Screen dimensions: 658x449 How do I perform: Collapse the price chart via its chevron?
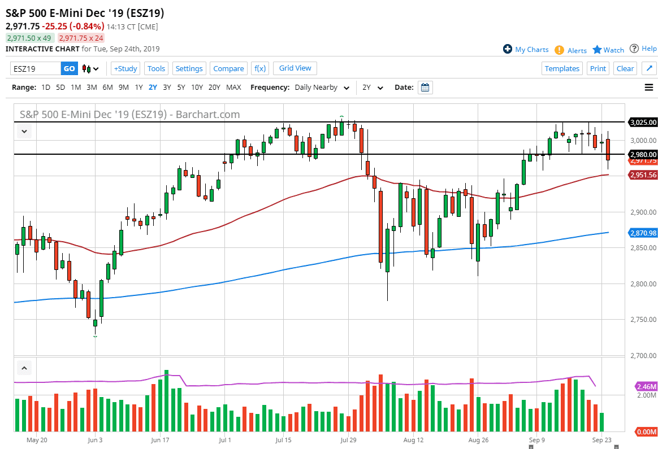(24, 131)
